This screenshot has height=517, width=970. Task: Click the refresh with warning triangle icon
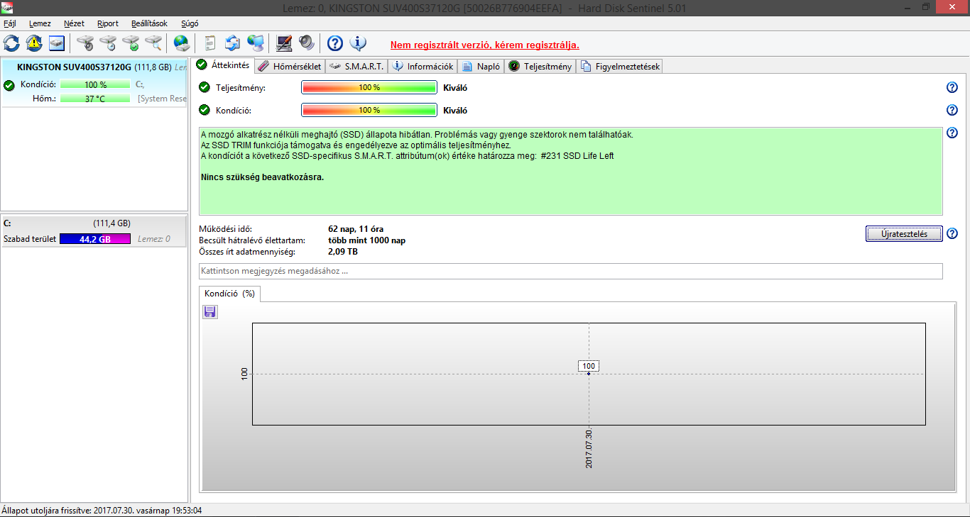[x=34, y=43]
